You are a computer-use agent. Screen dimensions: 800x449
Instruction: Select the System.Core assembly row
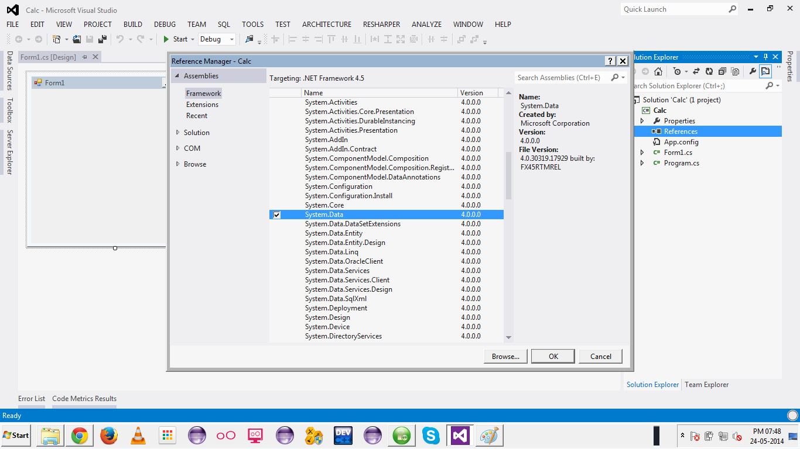(387, 205)
